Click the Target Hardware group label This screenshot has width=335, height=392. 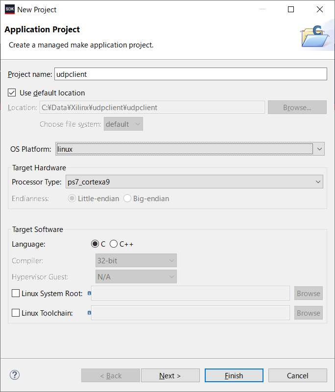click(39, 168)
